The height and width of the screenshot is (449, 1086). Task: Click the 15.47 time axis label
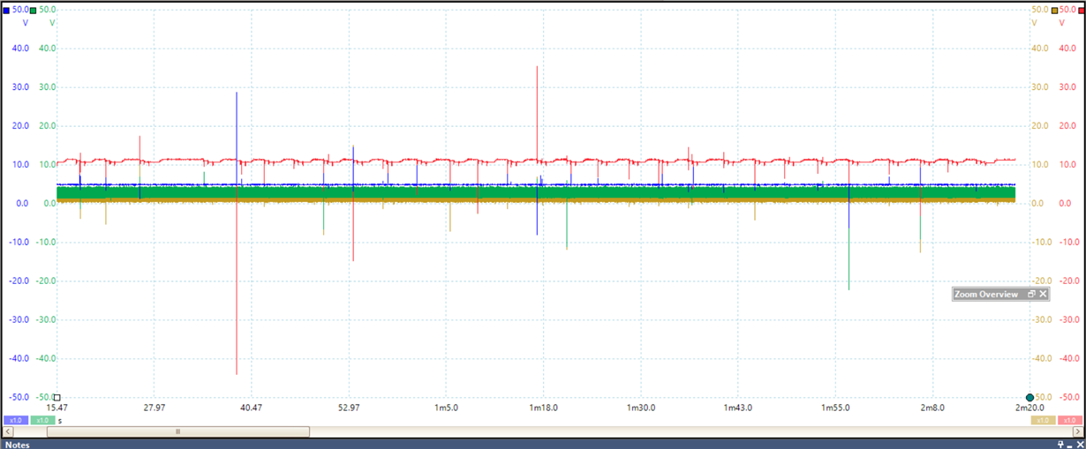coord(57,408)
